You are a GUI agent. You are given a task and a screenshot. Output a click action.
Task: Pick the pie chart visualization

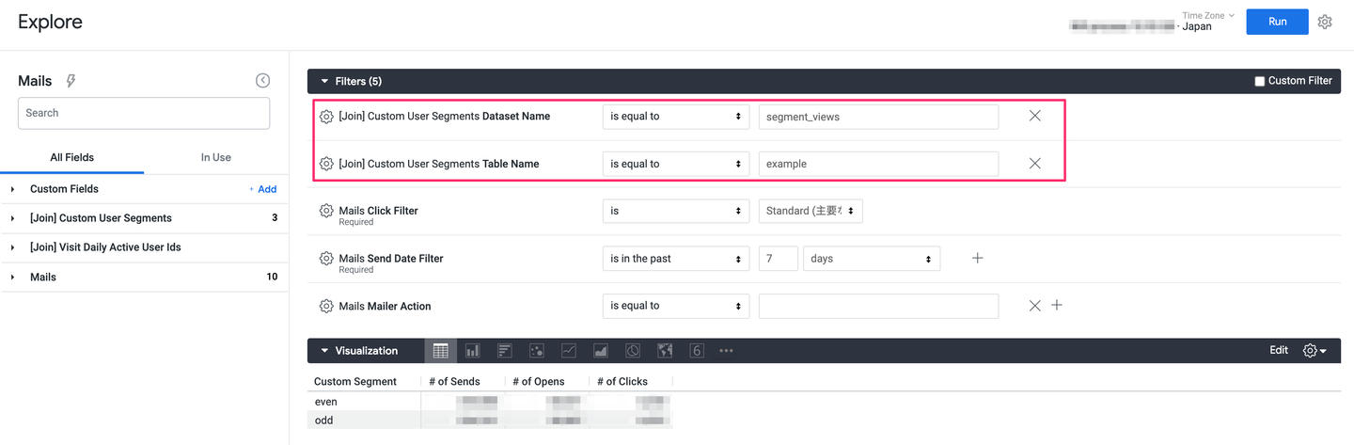[x=633, y=351]
